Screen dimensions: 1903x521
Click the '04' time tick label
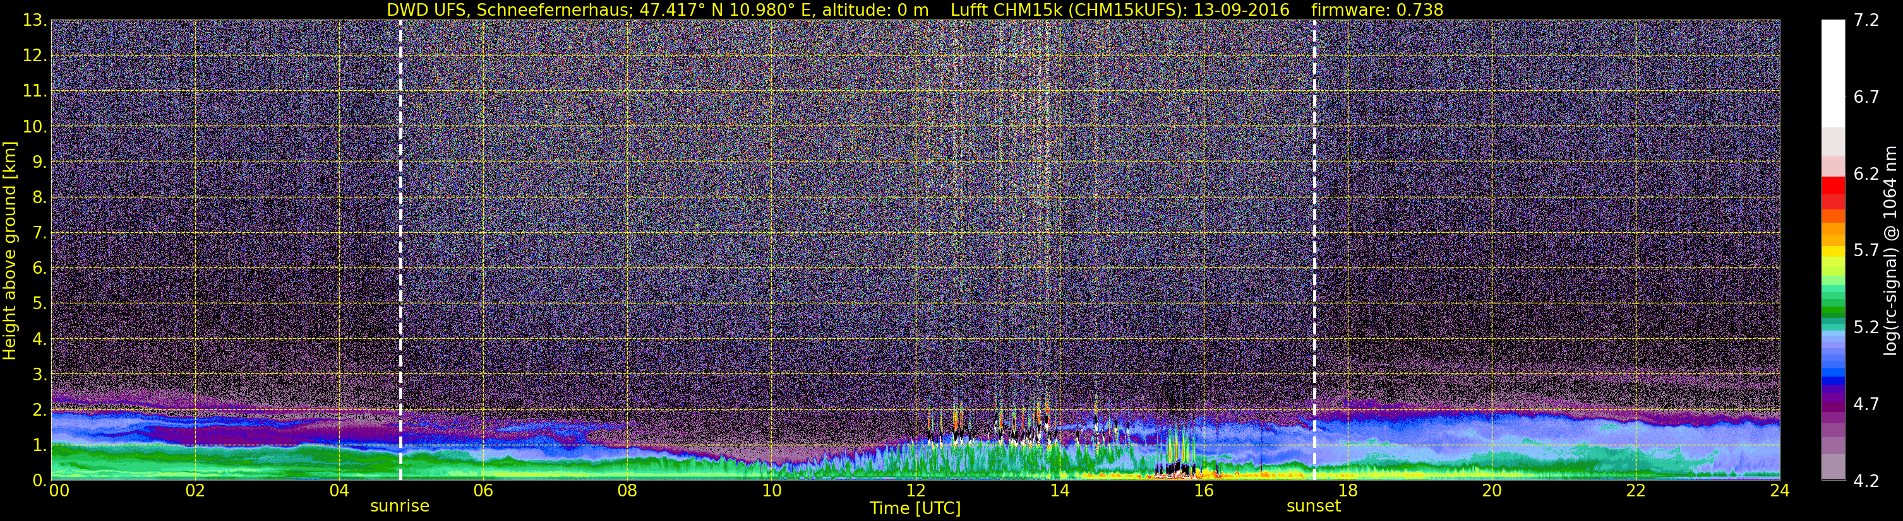[x=339, y=491]
